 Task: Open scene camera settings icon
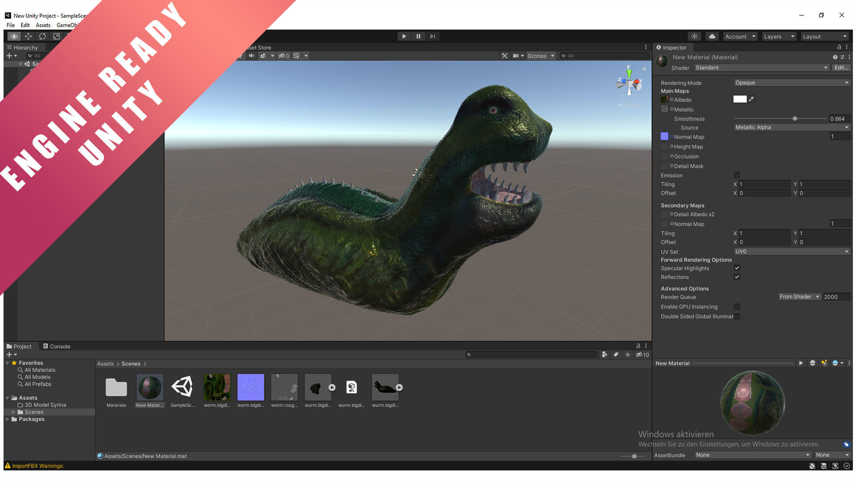(516, 56)
